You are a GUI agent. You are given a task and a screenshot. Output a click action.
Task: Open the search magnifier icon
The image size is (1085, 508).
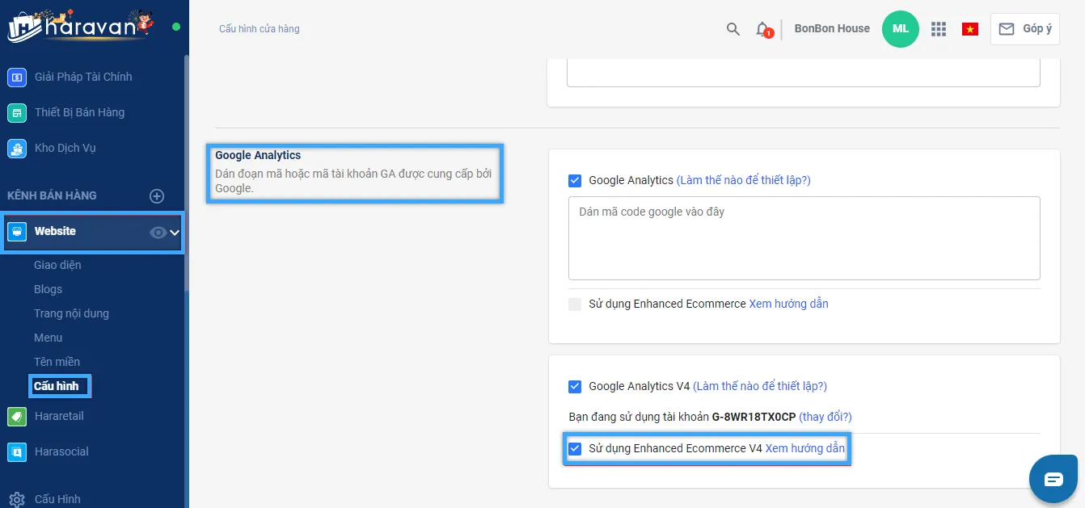732,29
